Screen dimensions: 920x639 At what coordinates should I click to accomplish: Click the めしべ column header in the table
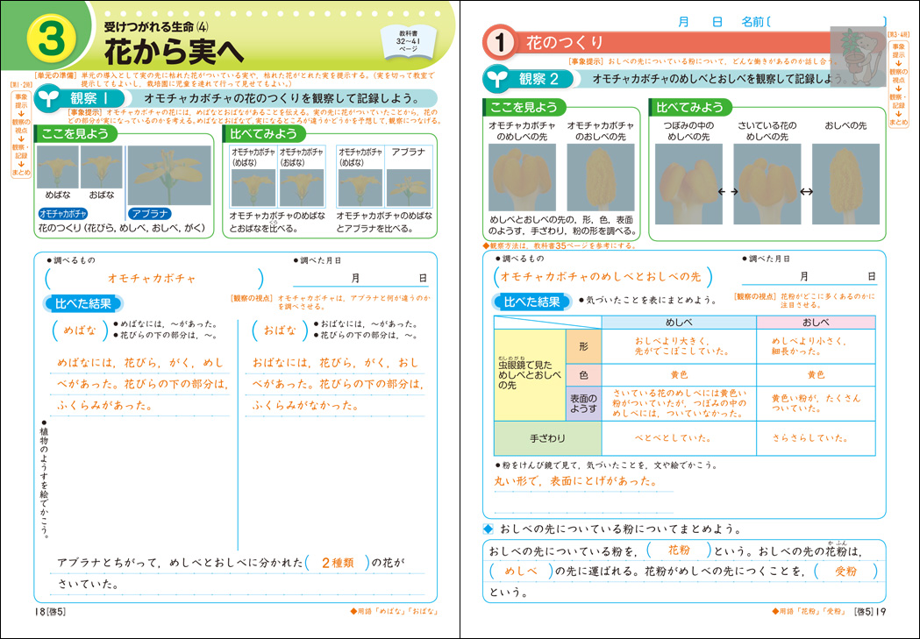[x=680, y=323]
